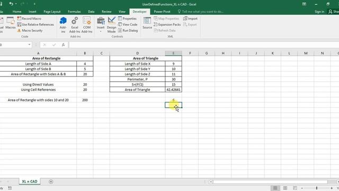Click the horizontal scrollbar track
This screenshot has height=191, width=339.
pyautogui.click(x=270, y=181)
